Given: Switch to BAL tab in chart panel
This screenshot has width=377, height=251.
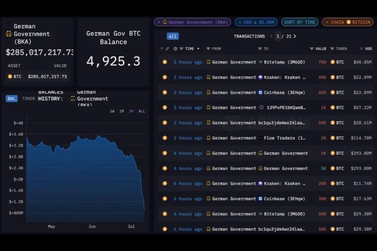Looking at the screenshot, I should point(12,99).
